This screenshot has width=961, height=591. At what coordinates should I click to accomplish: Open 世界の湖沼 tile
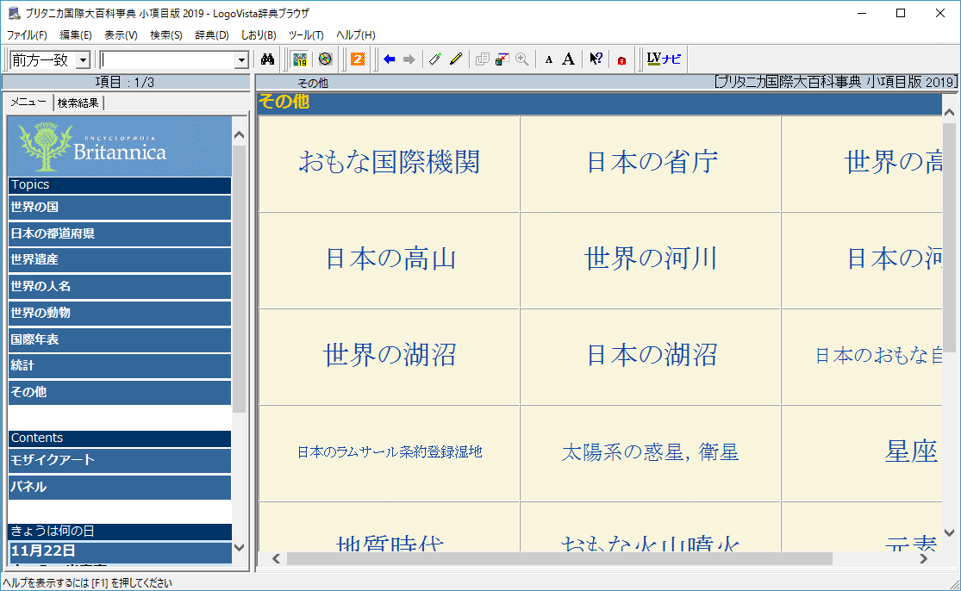[x=390, y=356]
